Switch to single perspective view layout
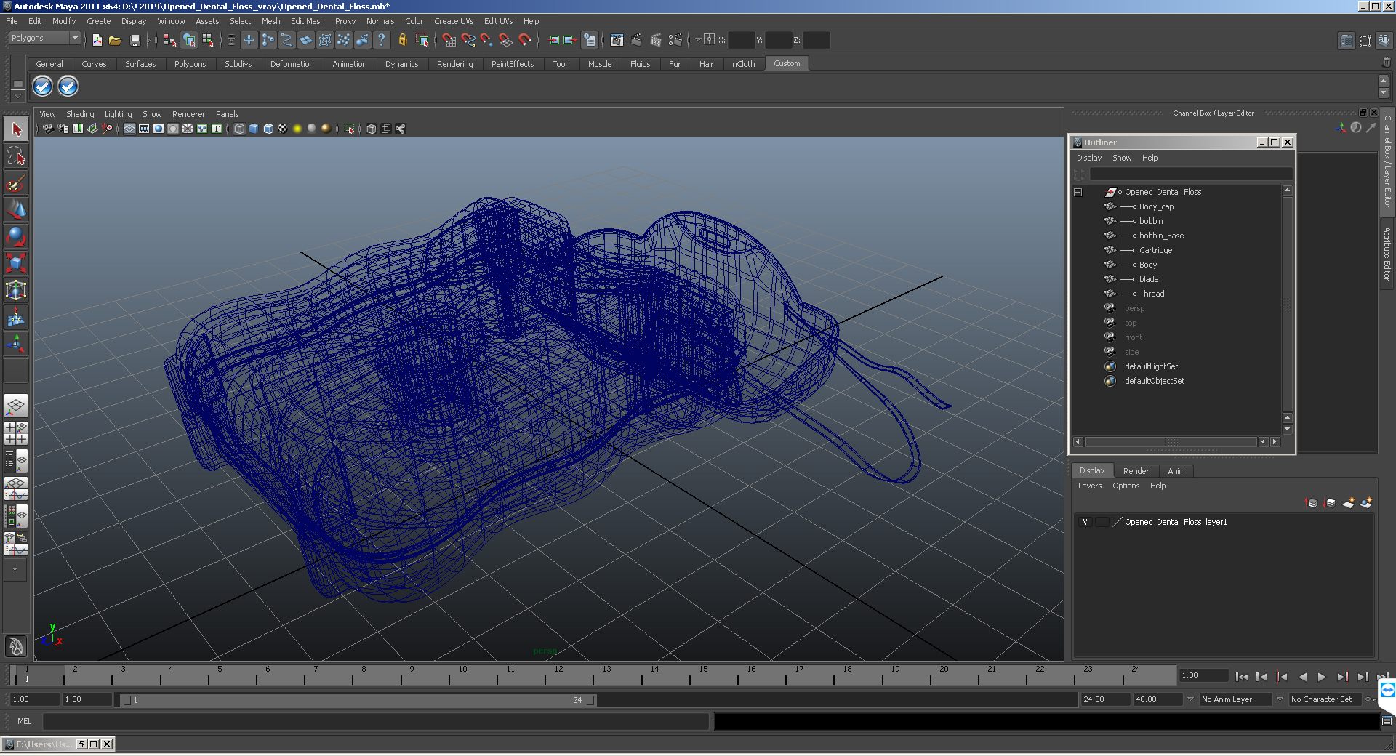1396x756 pixels. pyautogui.click(x=16, y=406)
